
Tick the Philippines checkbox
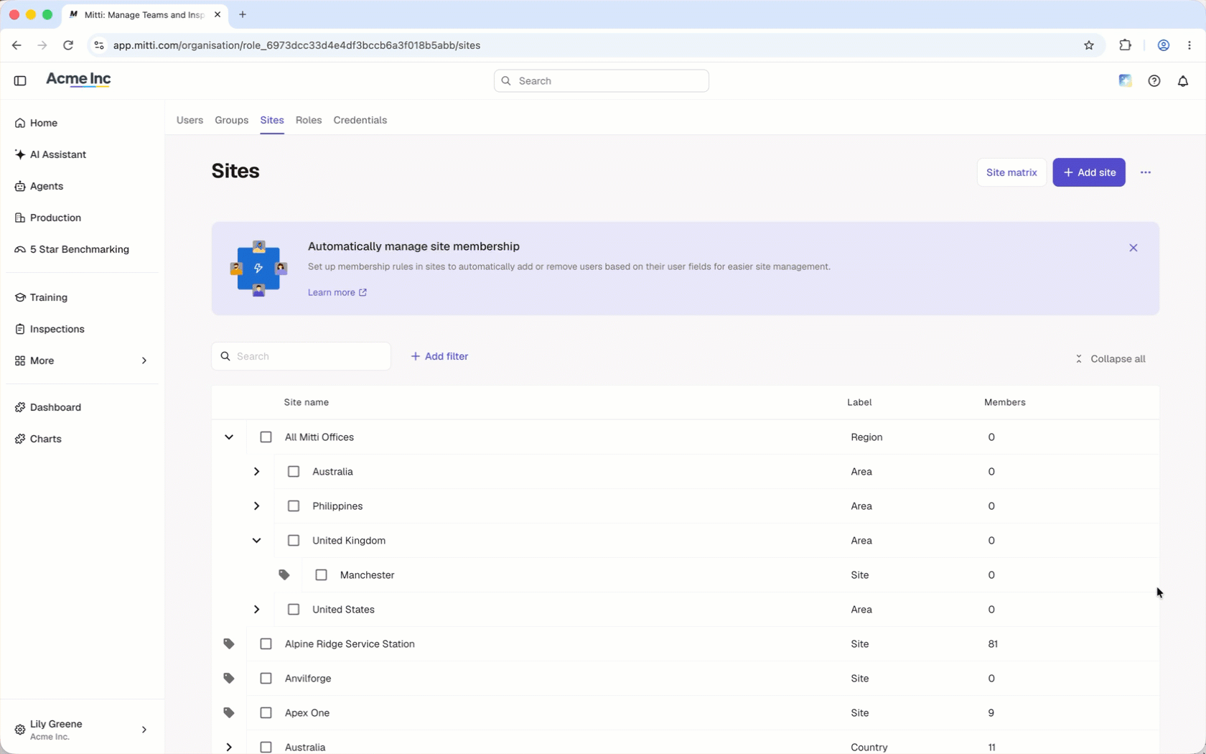click(x=294, y=506)
